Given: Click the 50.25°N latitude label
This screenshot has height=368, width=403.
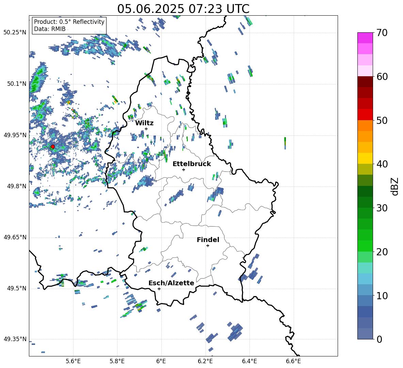Looking at the screenshot, I should [x=15, y=33].
